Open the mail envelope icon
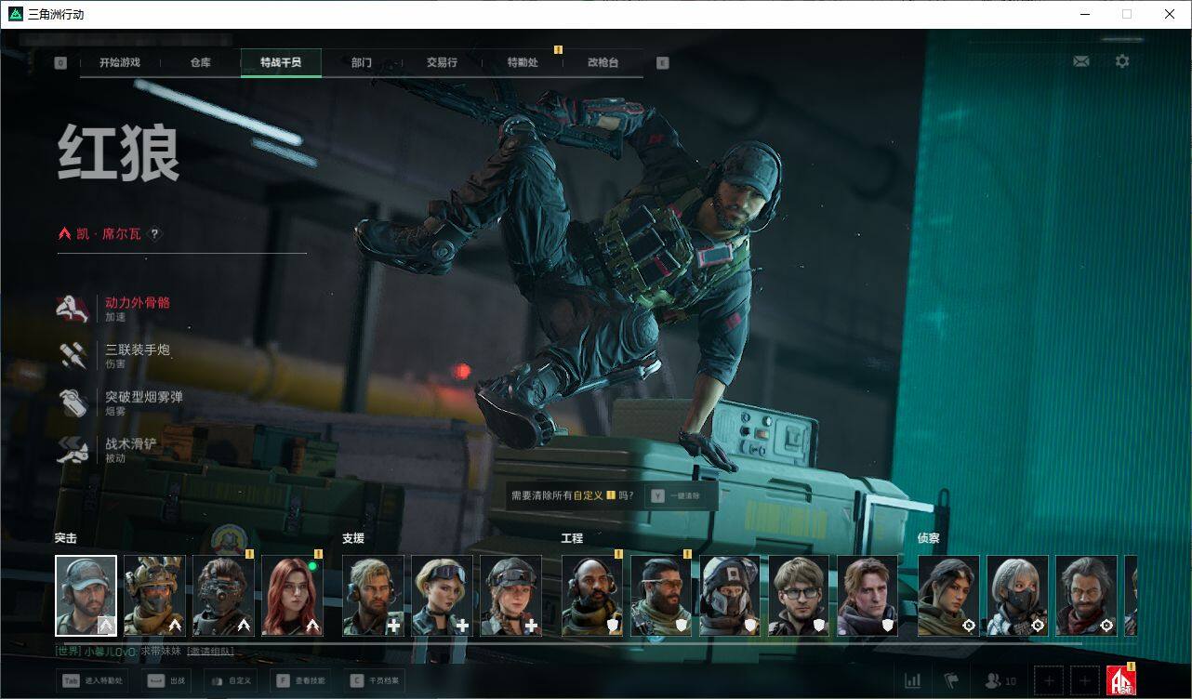Image resolution: width=1192 pixels, height=699 pixels. (1081, 61)
